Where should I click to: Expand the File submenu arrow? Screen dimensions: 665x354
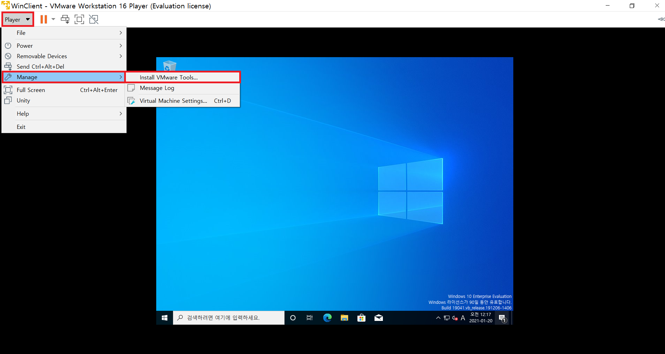[x=121, y=33]
